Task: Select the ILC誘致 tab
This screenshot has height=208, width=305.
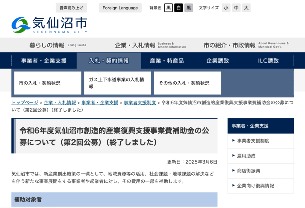Action: [x=268, y=61]
